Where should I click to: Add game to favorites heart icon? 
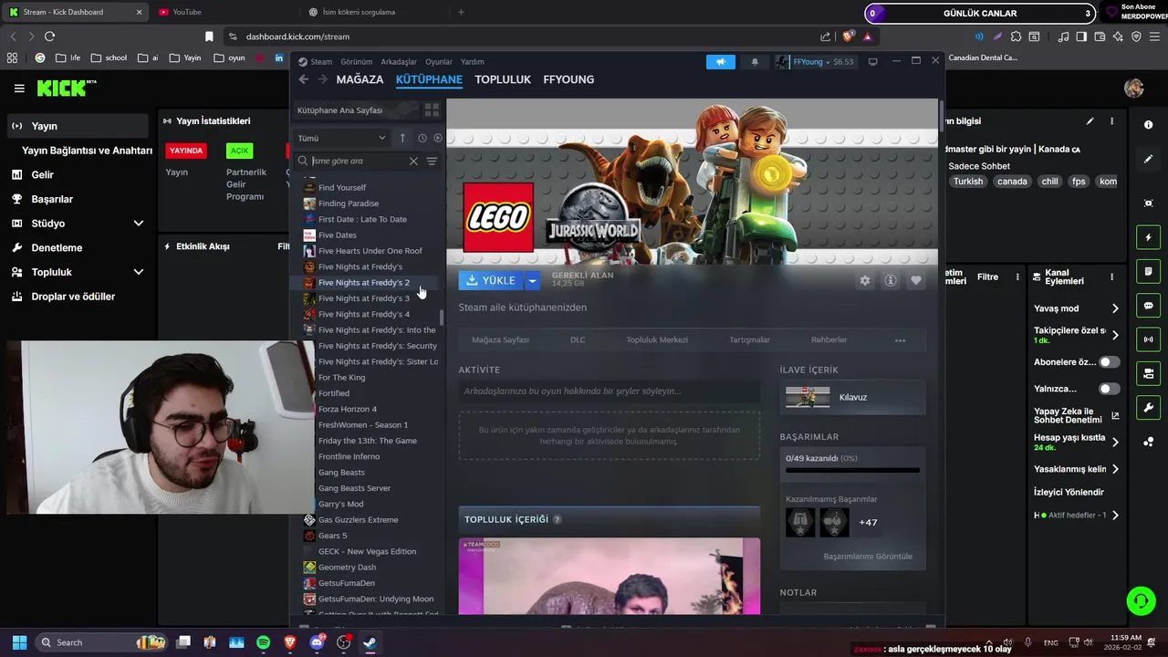coord(916,280)
